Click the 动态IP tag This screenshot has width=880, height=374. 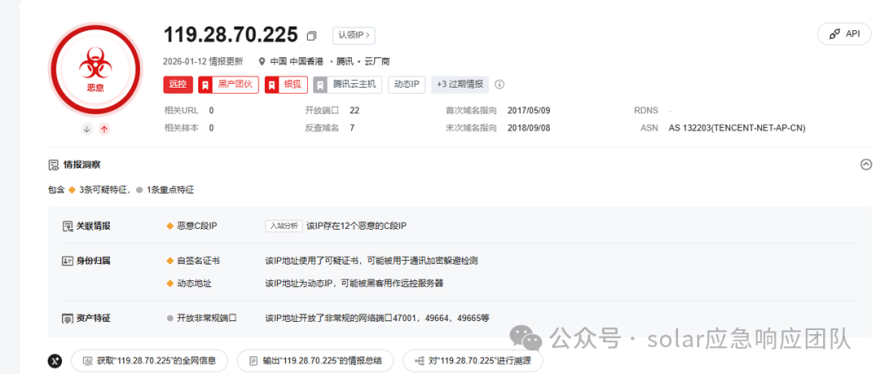pyautogui.click(x=407, y=85)
